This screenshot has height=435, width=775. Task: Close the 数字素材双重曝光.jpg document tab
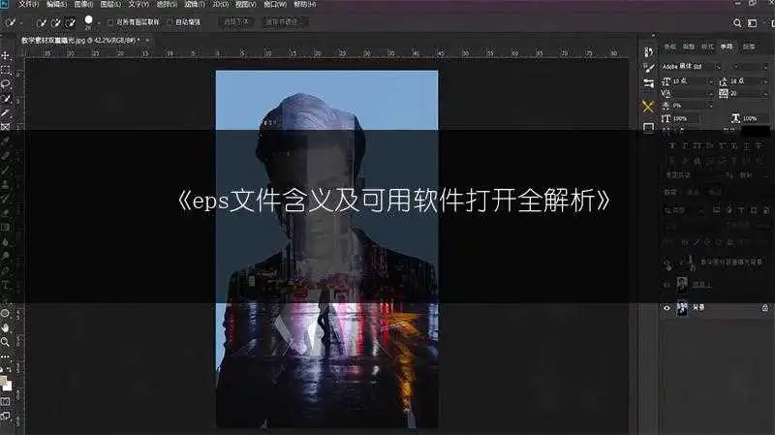pos(147,40)
